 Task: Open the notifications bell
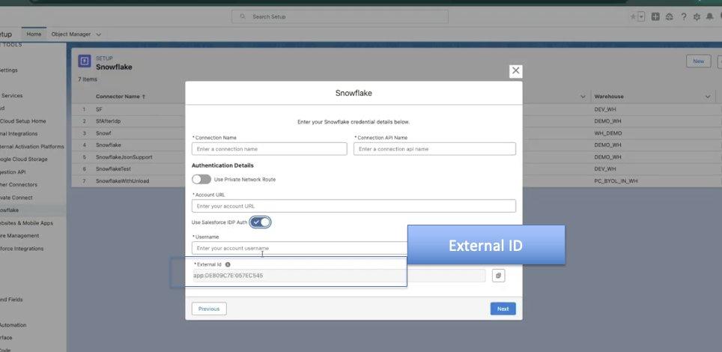click(710, 16)
